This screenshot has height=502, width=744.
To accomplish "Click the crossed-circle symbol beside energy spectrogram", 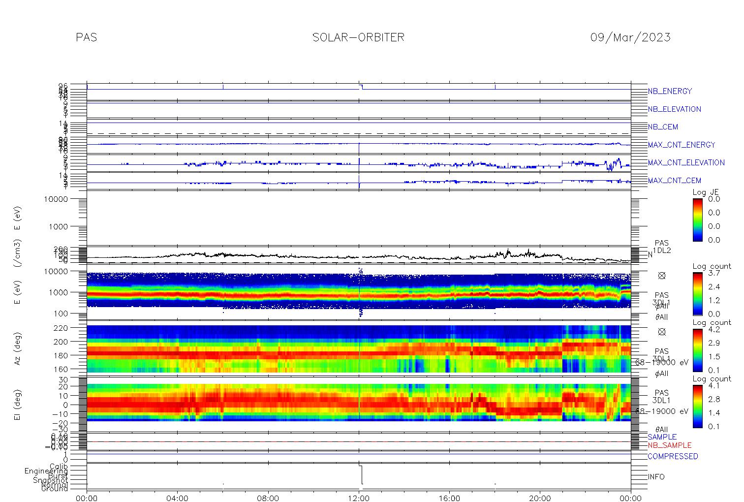I will 662,276.
